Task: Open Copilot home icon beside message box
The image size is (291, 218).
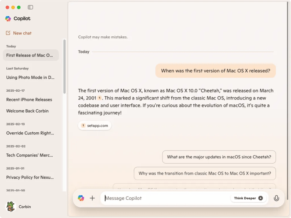Action: coord(81,198)
